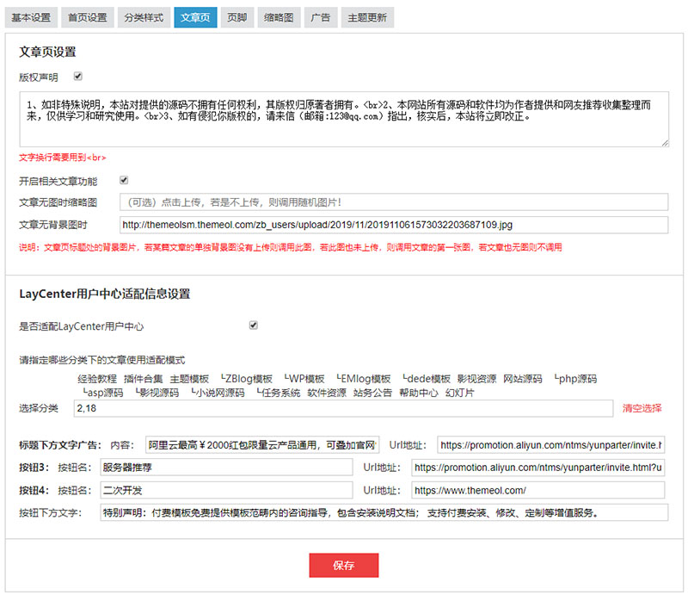Viewport: 688px width, 595px height.
Task: Disable the 开启相关文章功能 checkbox
Action: pos(124,181)
